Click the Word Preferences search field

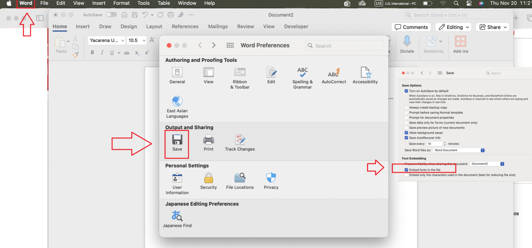344,46
